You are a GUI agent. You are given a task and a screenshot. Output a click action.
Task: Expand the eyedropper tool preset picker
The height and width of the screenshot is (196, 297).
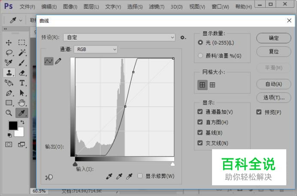pyautogui.click(x=21, y=20)
